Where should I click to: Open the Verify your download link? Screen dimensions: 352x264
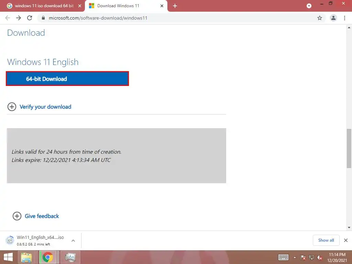(45, 107)
